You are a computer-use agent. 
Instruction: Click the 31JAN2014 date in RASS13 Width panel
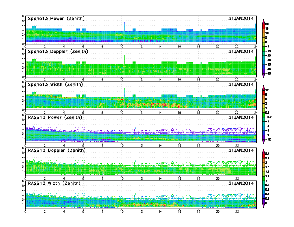pos(241,183)
